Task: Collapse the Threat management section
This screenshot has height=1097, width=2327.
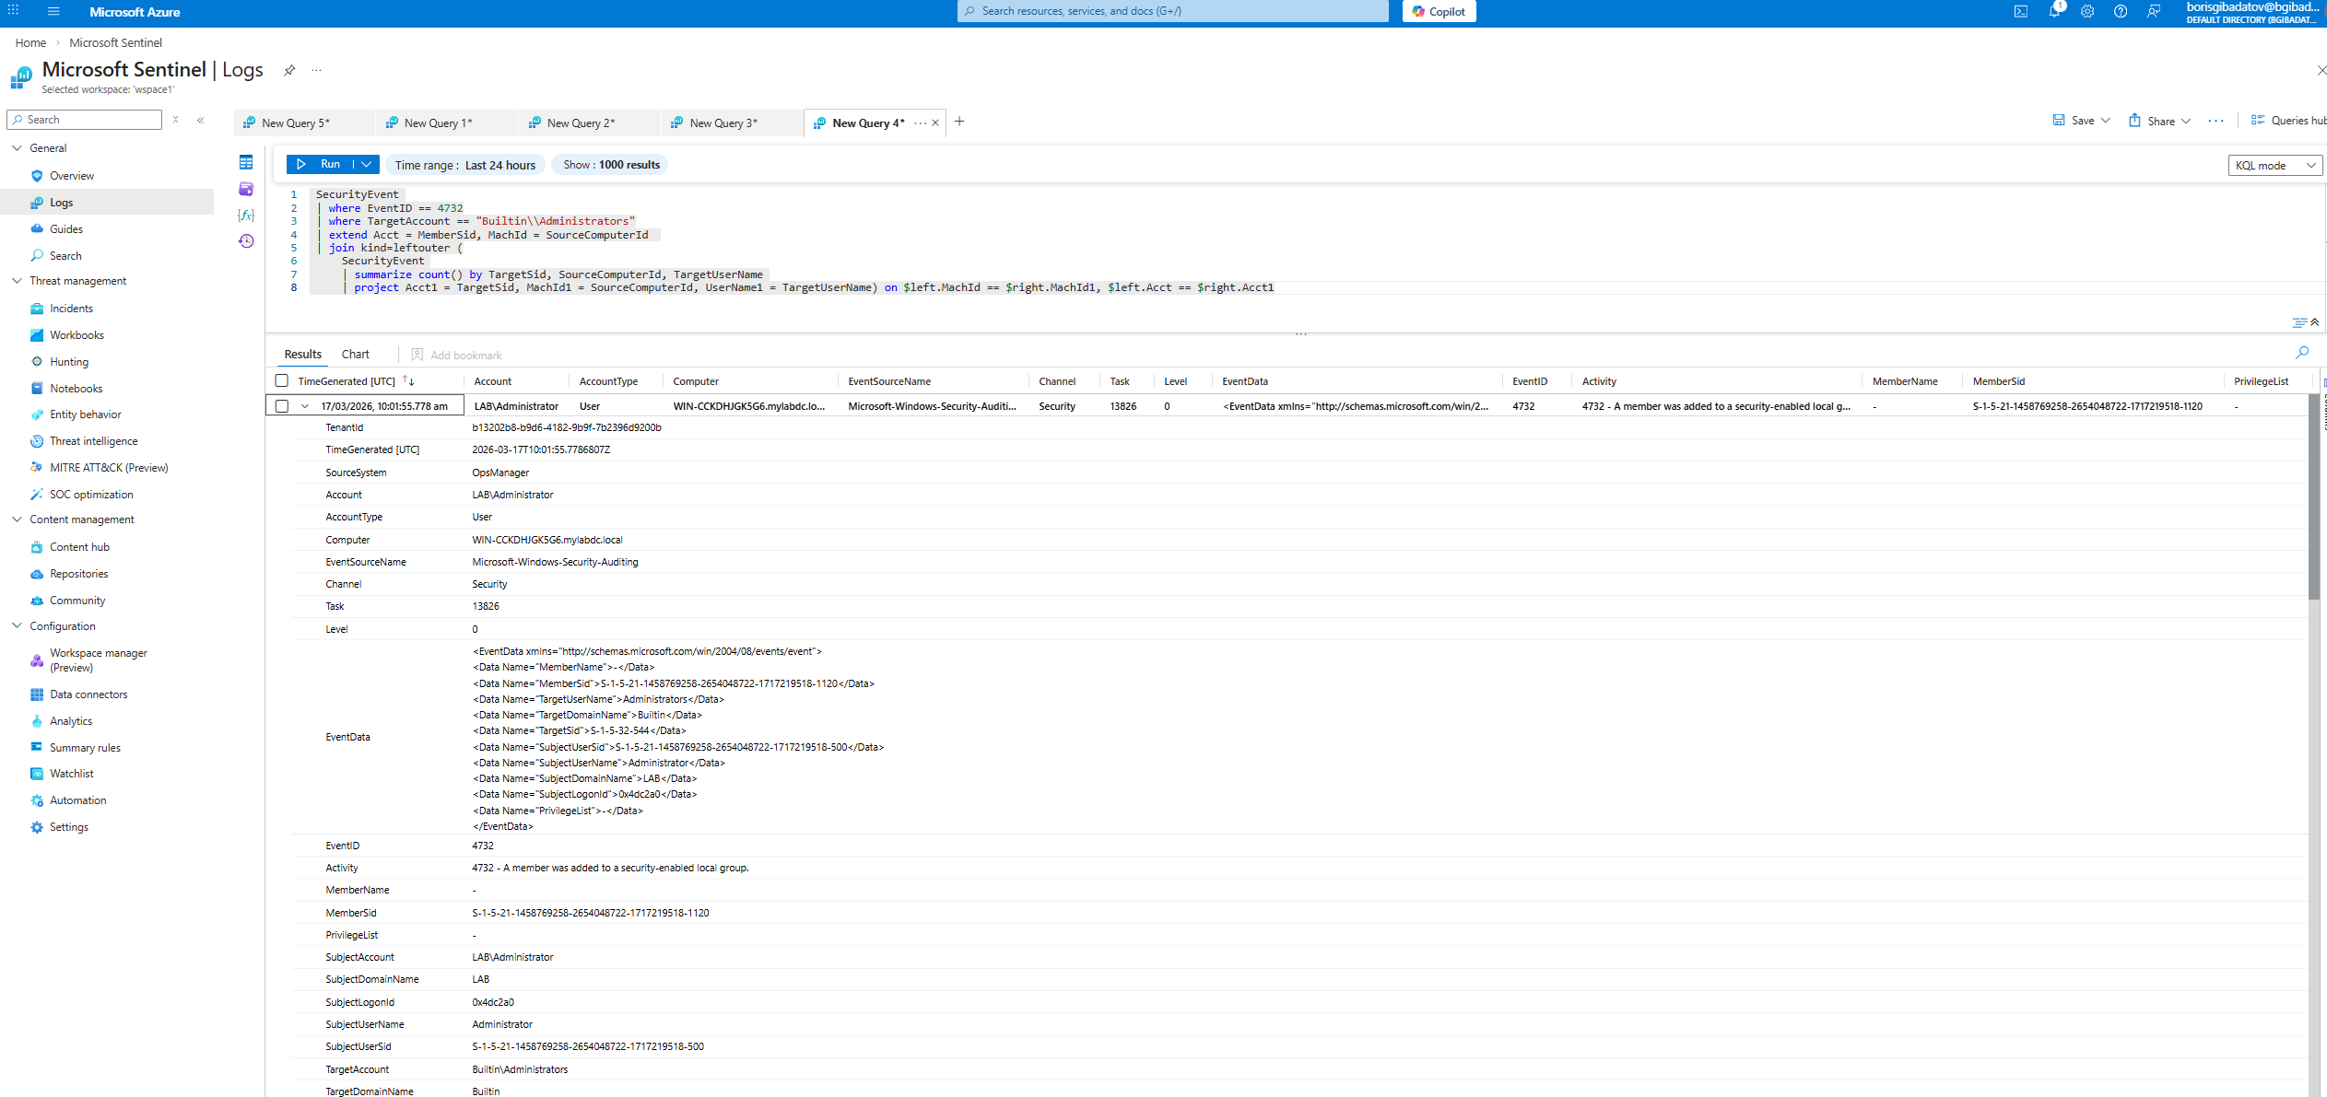Action: (17, 281)
